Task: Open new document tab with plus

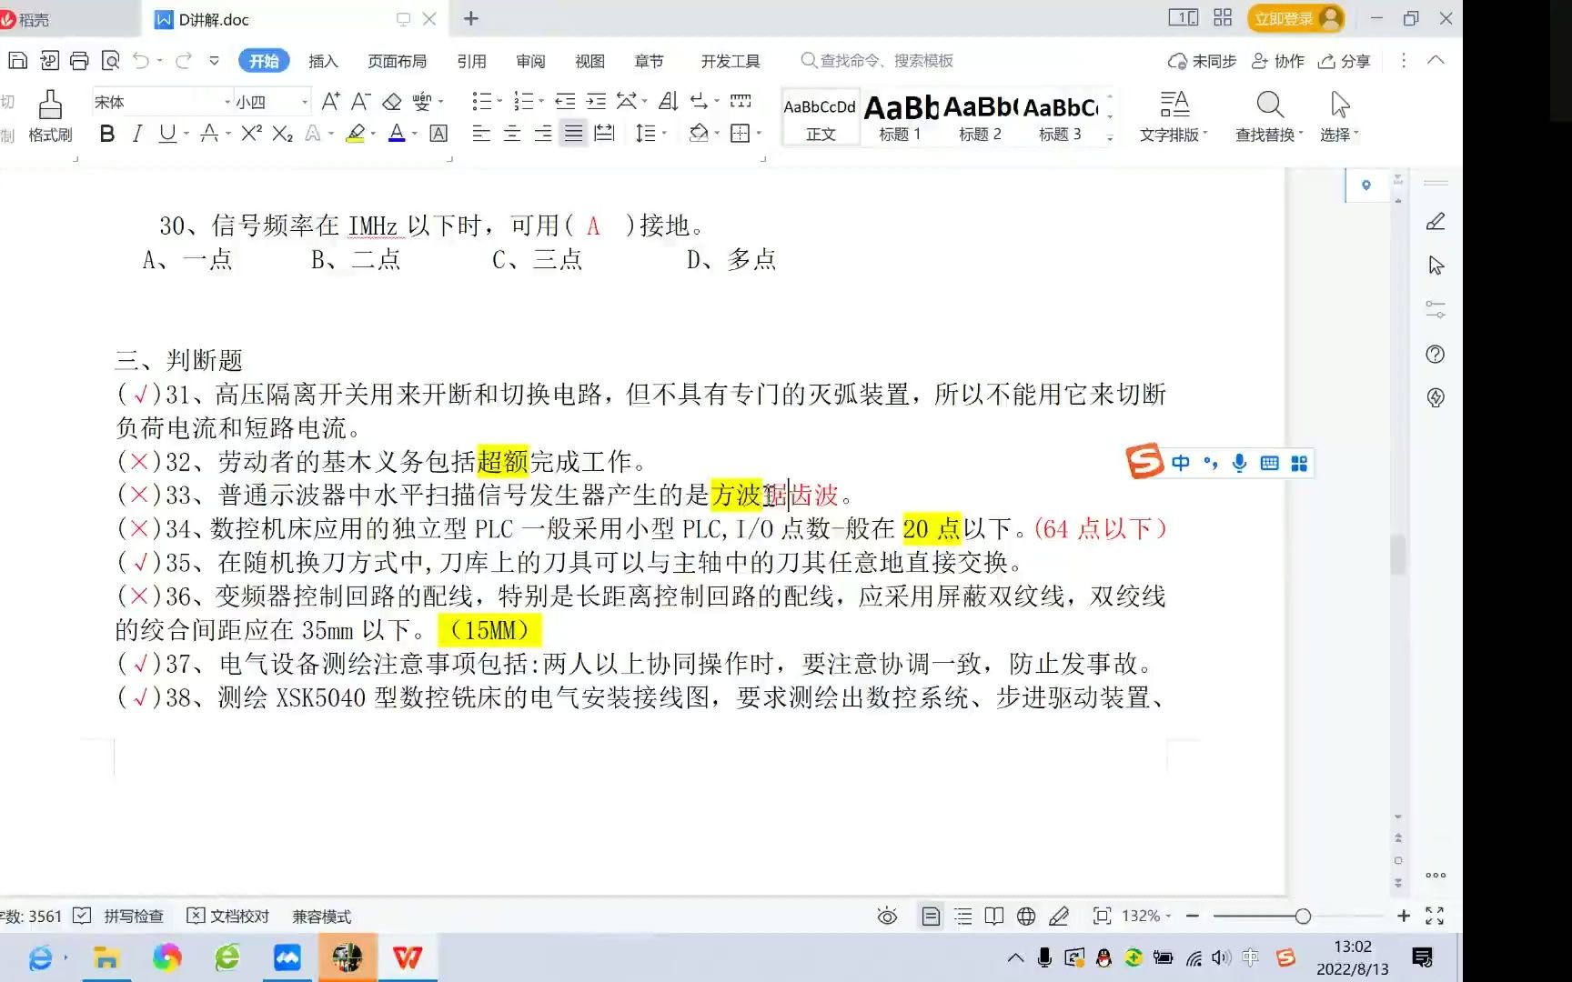Action: point(471,18)
